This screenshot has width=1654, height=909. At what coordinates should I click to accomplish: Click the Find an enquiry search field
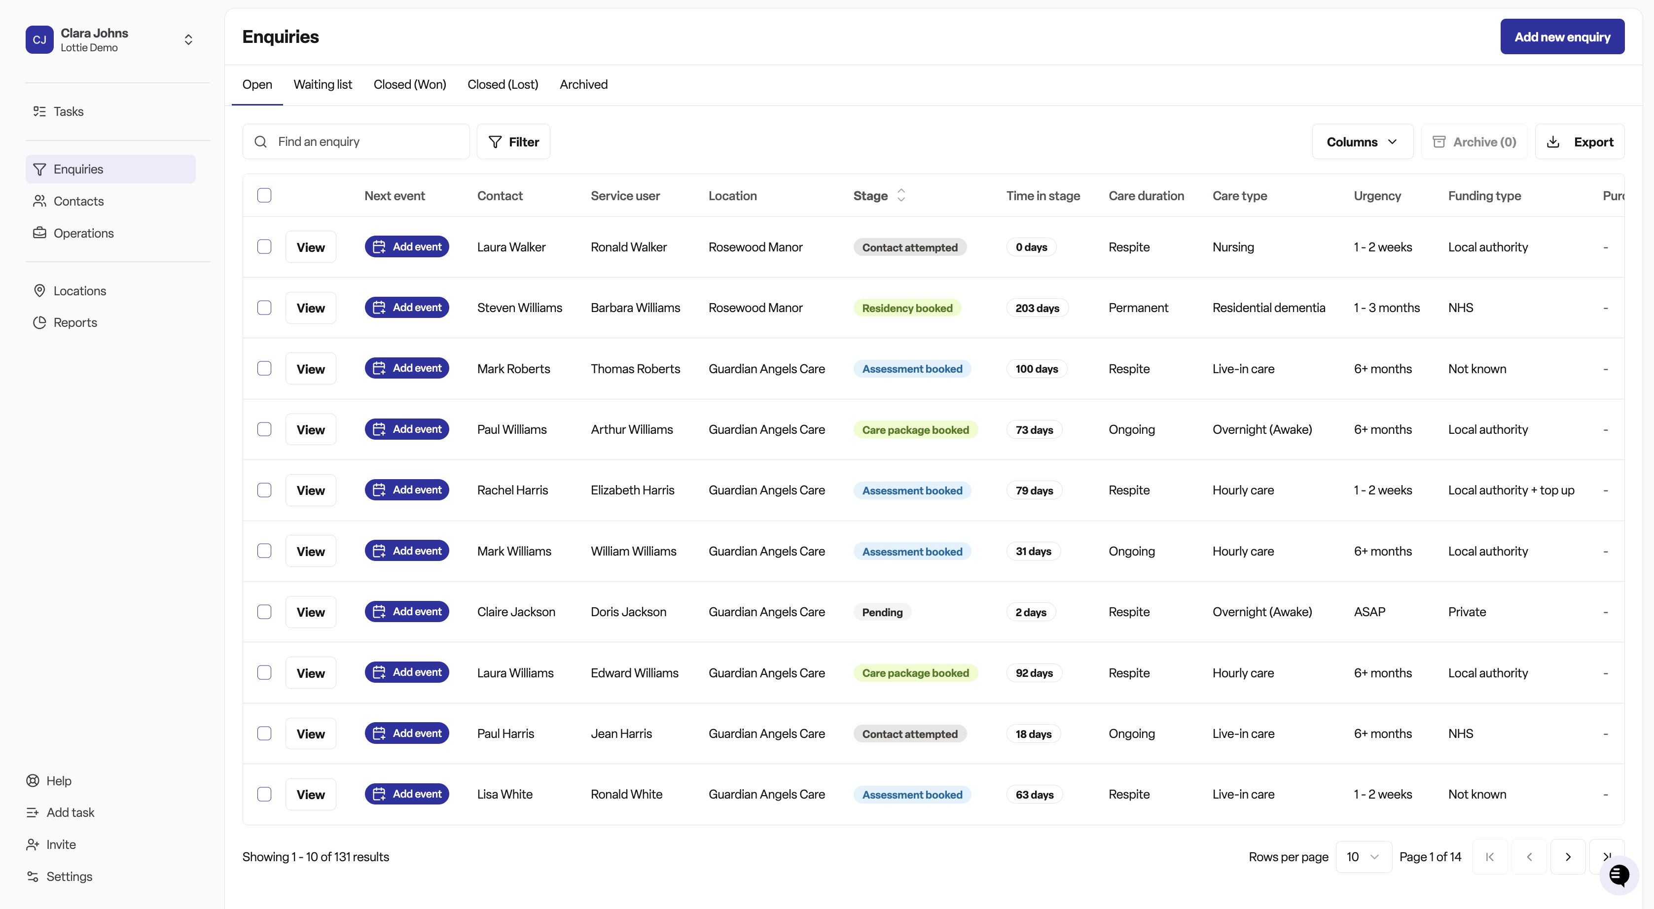(357, 142)
